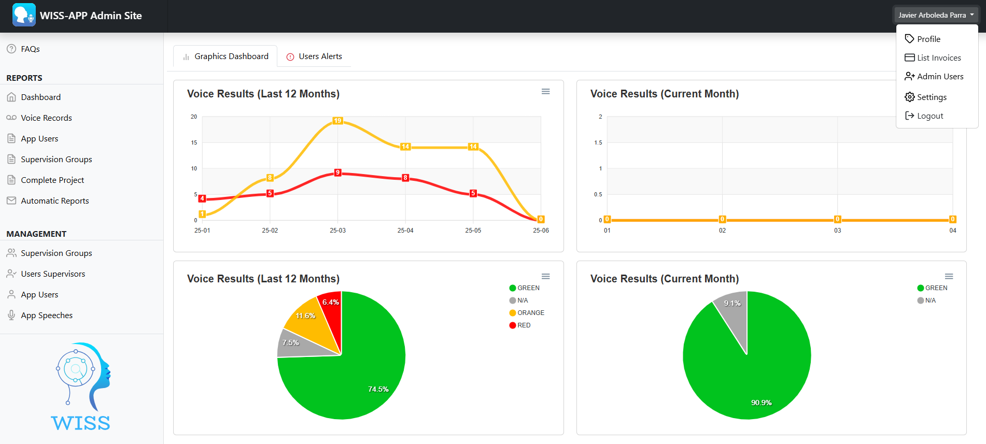Open the Javier Arboleda Parra user dropdown
The width and height of the screenshot is (986, 444).
coord(936,15)
